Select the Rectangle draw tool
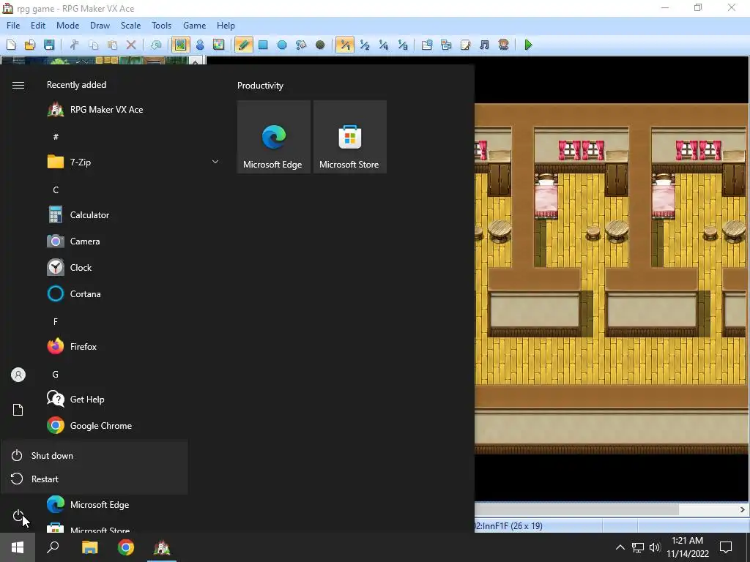The image size is (750, 562). coord(263,45)
